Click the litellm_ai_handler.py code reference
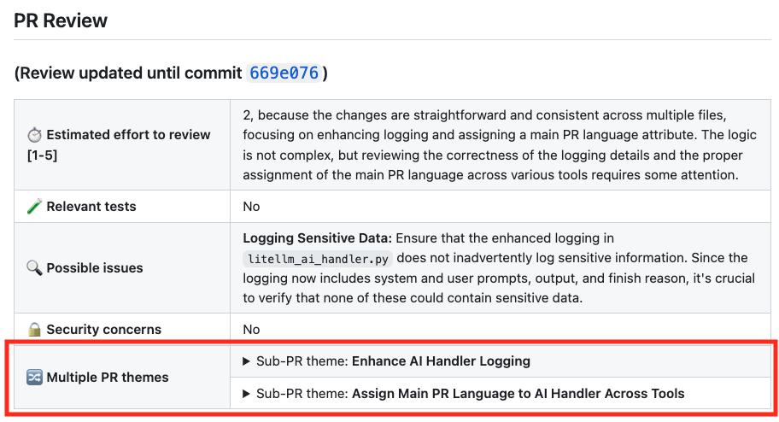This screenshot has height=422, width=779. 319,258
